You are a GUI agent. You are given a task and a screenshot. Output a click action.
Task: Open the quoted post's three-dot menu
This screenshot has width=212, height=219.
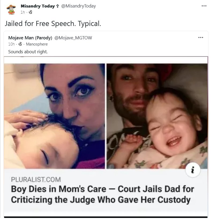point(201,37)
